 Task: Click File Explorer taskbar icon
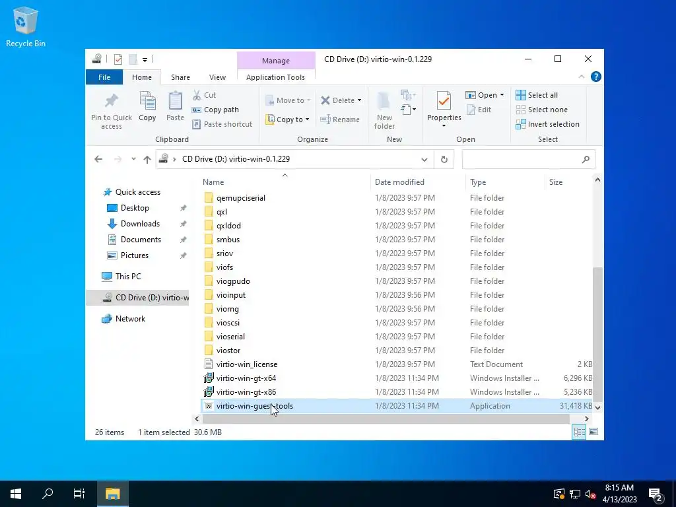(x=112, y=494)
